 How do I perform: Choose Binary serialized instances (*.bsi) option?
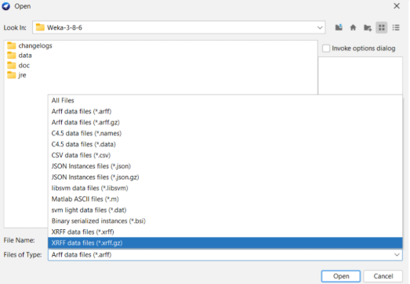(x=225, y=221)
